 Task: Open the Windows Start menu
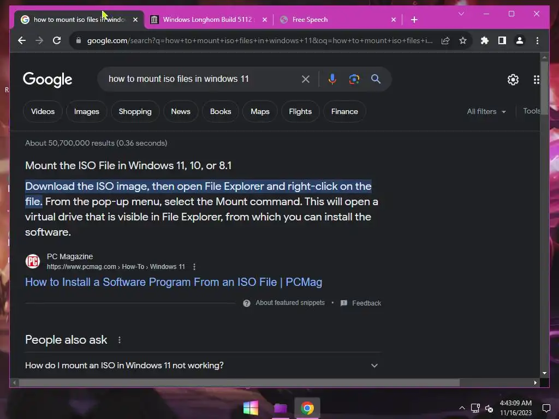251,408
